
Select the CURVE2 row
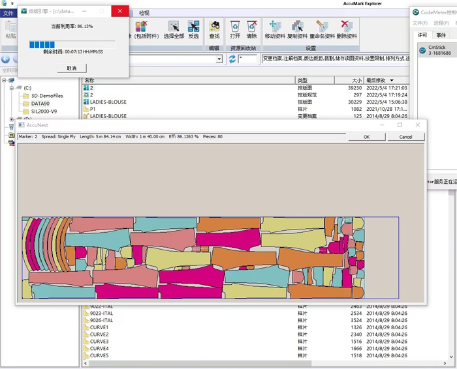point(245,334)
